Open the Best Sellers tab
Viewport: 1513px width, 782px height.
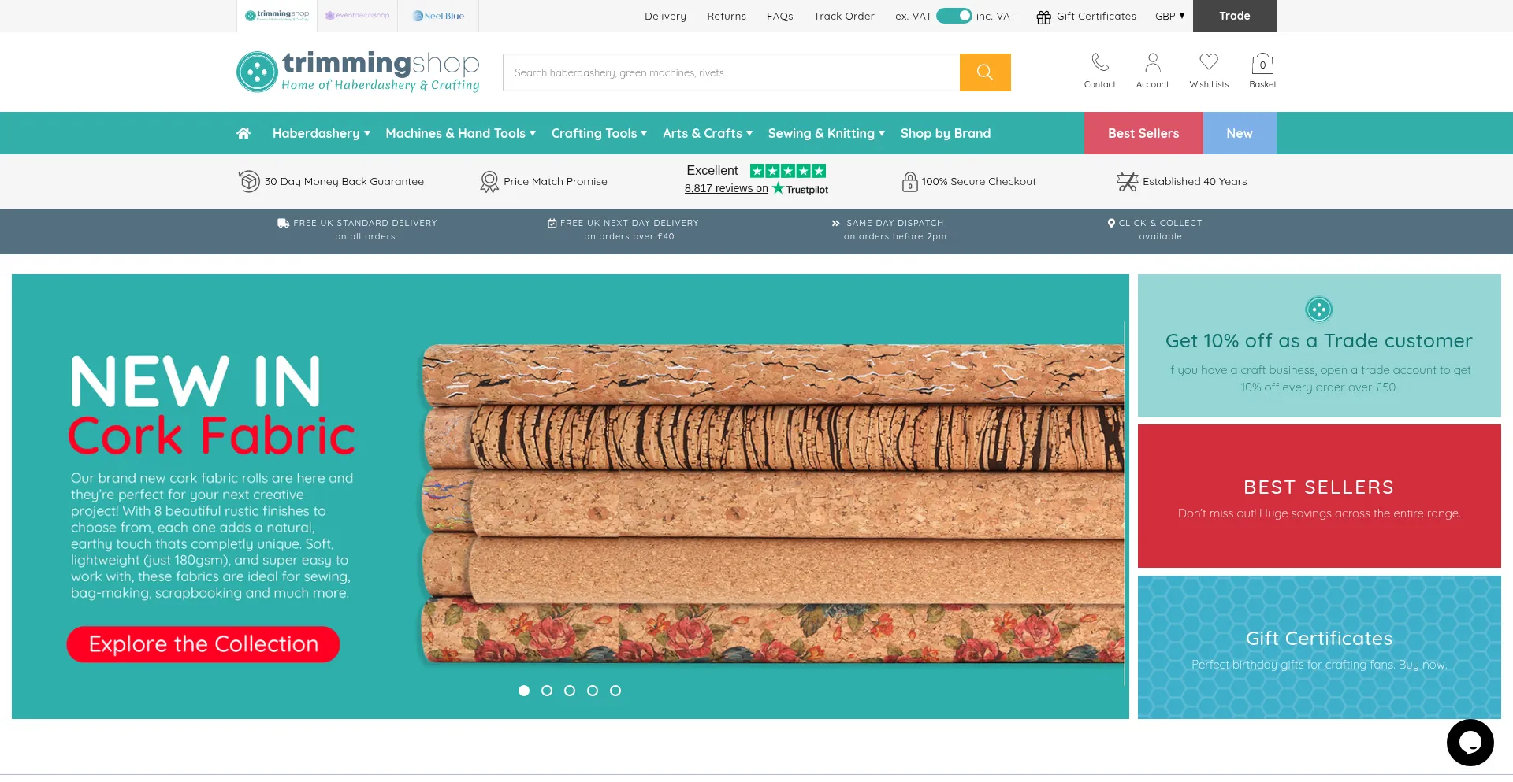tap(1143, 133)
